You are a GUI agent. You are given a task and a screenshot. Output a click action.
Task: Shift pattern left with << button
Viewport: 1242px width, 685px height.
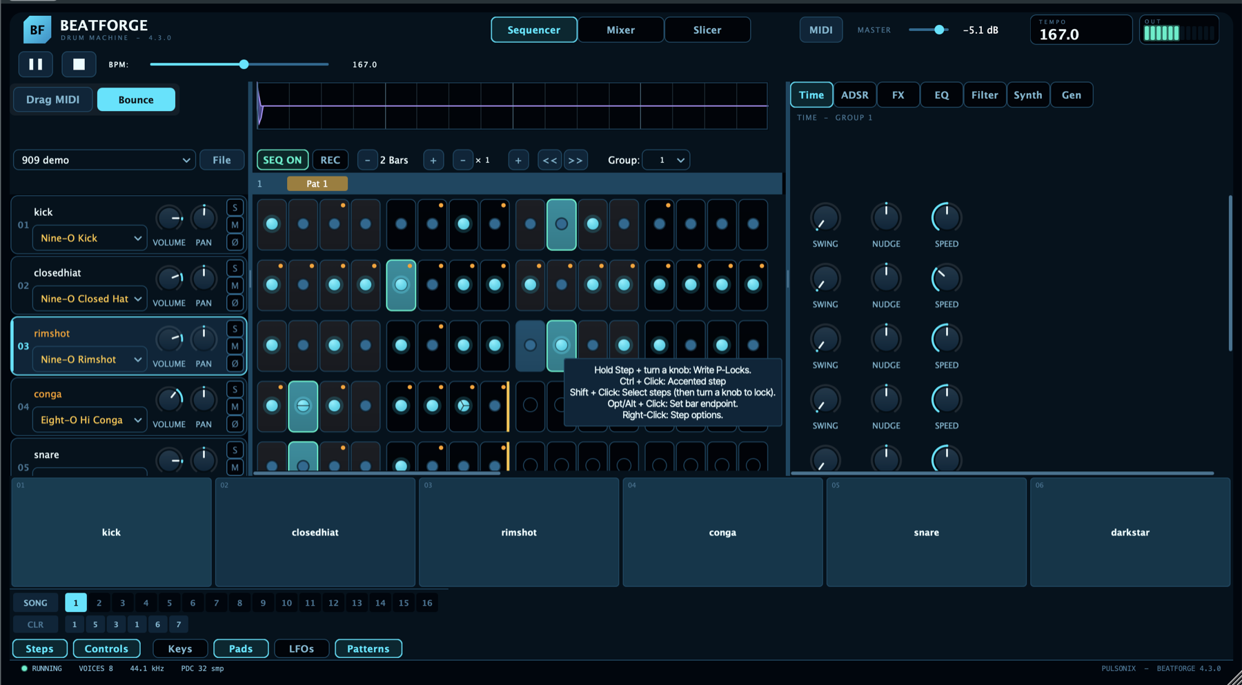pos(550,160)
